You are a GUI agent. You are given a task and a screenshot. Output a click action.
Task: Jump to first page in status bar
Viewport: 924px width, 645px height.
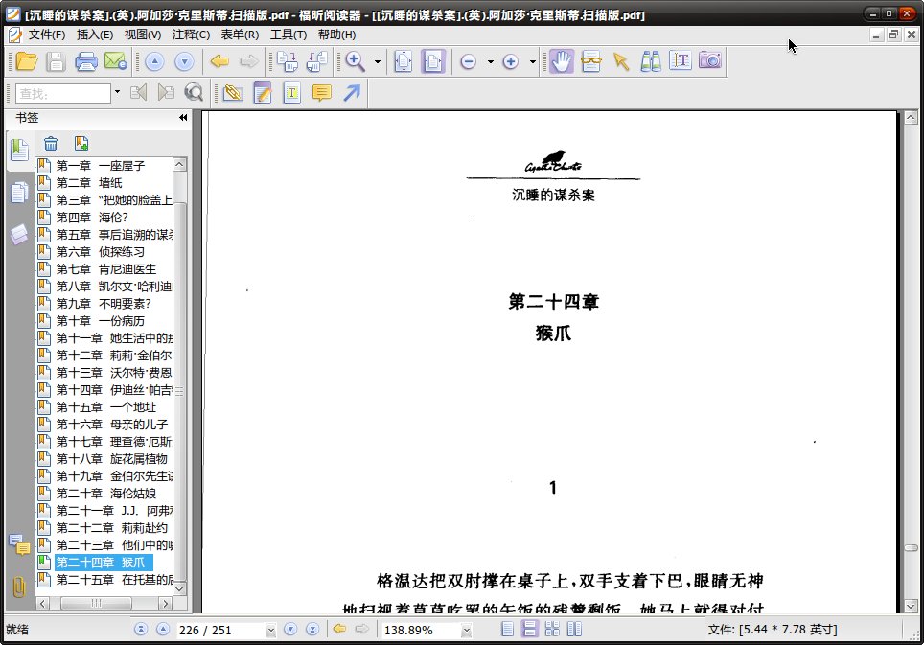click(140, 629)
